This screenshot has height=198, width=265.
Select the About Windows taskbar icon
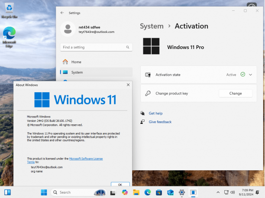pos(193,192)
